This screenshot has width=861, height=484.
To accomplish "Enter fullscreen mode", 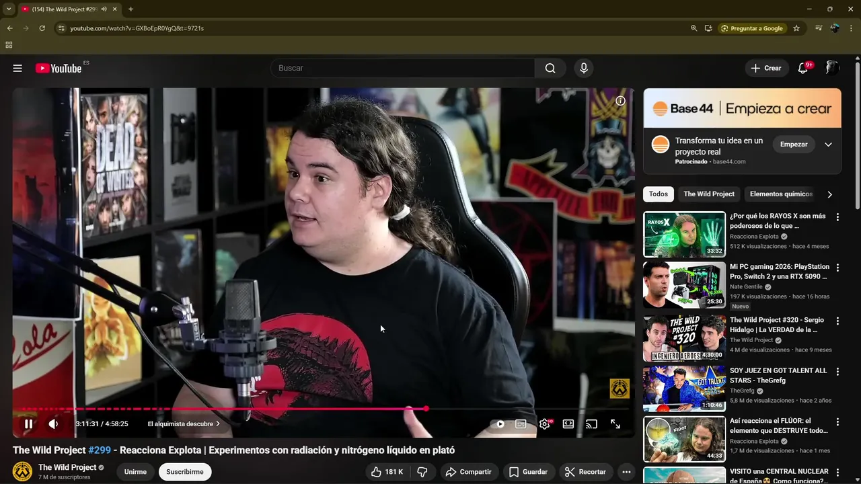I will pyautogui.click(x=615, y=424).
